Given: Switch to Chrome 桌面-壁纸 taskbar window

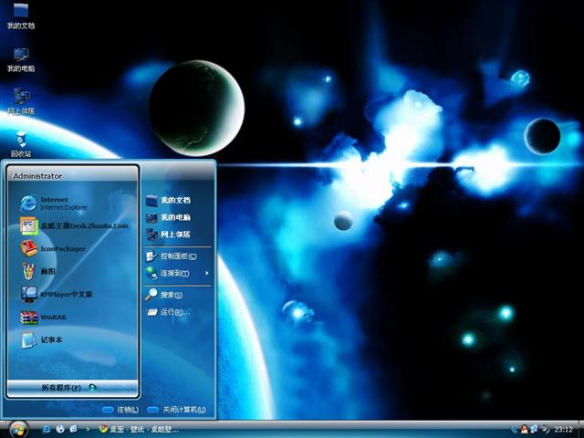Looking at the screenshot, I should (x=139, y=430).
